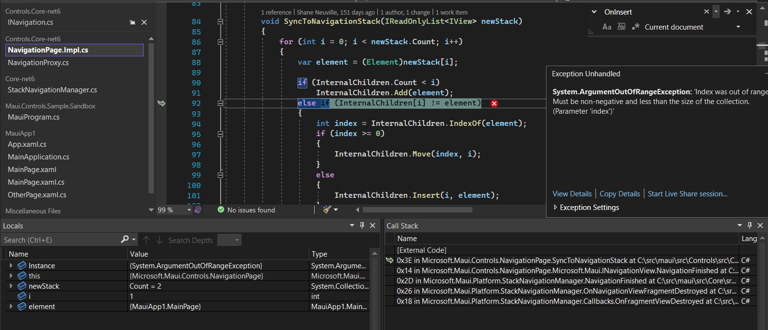This screenshot has height=330, width=768.
Task: Collapse the for loop block at line 86
Action: (x=220, y=42)
